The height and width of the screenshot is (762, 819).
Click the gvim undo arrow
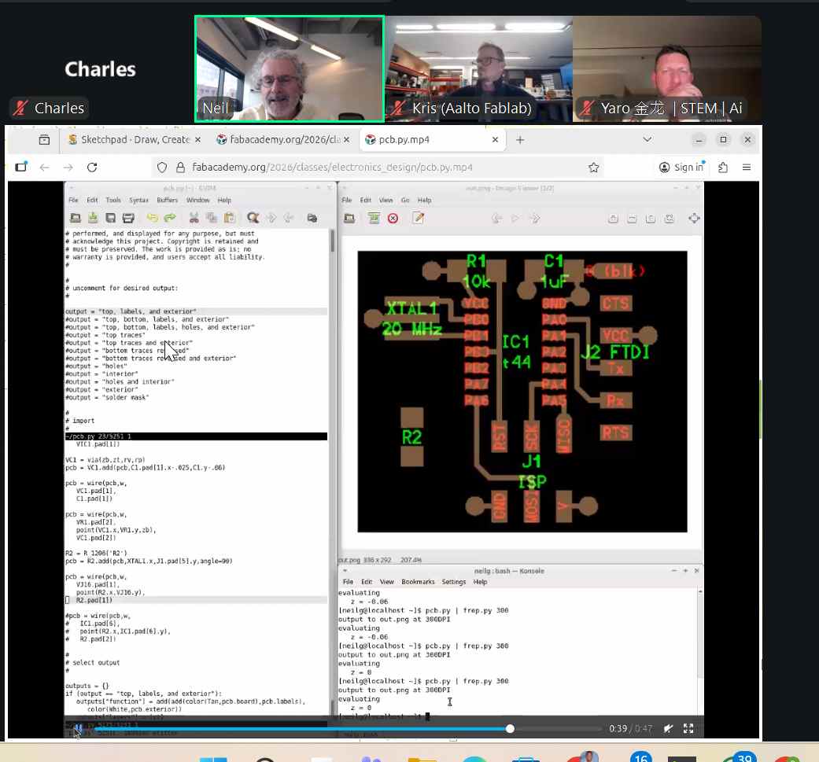pyautogui.click(x=152, y=218)
